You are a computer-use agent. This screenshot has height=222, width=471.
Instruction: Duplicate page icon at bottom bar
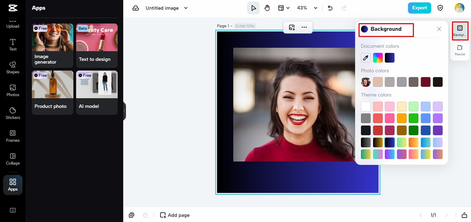(131, 215)
